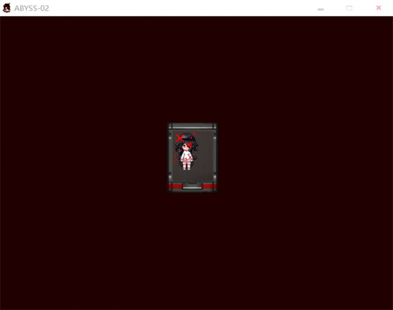This screenshot has width=393, height=310.
Task: Click the ABYSS-02 title text
Action: [x=31, y=8]
